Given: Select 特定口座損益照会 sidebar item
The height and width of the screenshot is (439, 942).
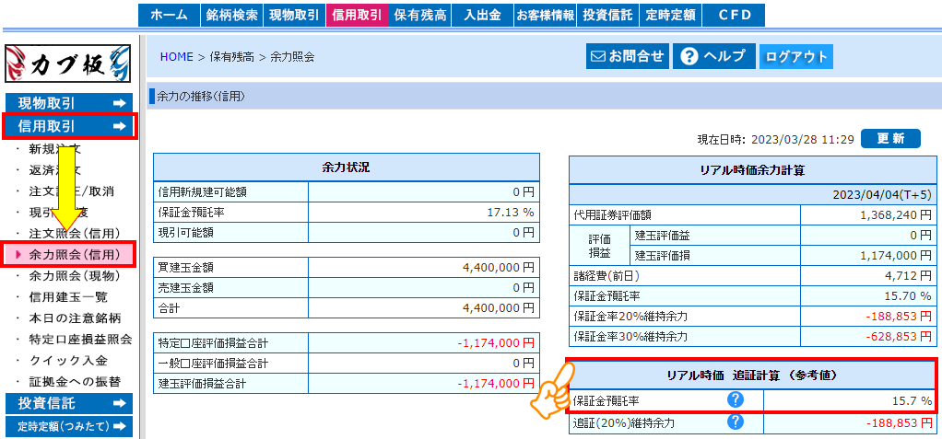Looking at the screenshot, I should [80, 339].
